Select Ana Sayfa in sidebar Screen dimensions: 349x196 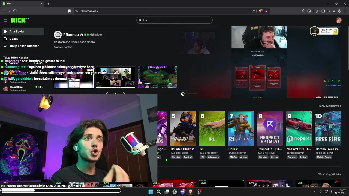(23, 31)
